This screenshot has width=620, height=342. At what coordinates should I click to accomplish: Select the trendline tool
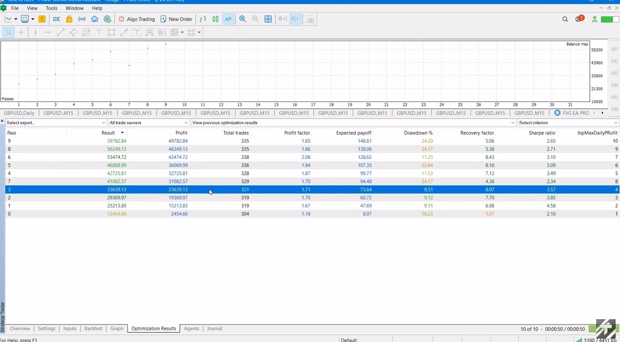[60, 32]
